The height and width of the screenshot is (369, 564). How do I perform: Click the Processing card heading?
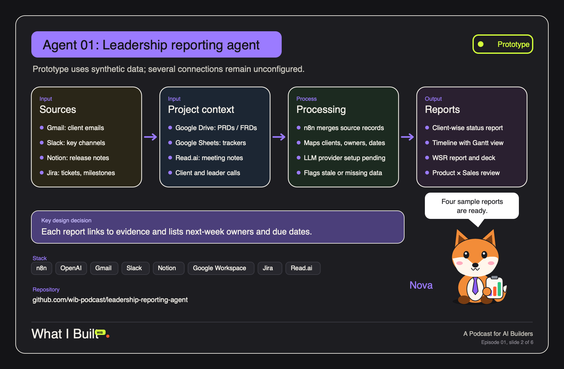(321, 109)
